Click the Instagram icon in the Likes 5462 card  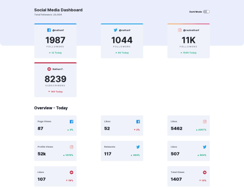(204, 122)
